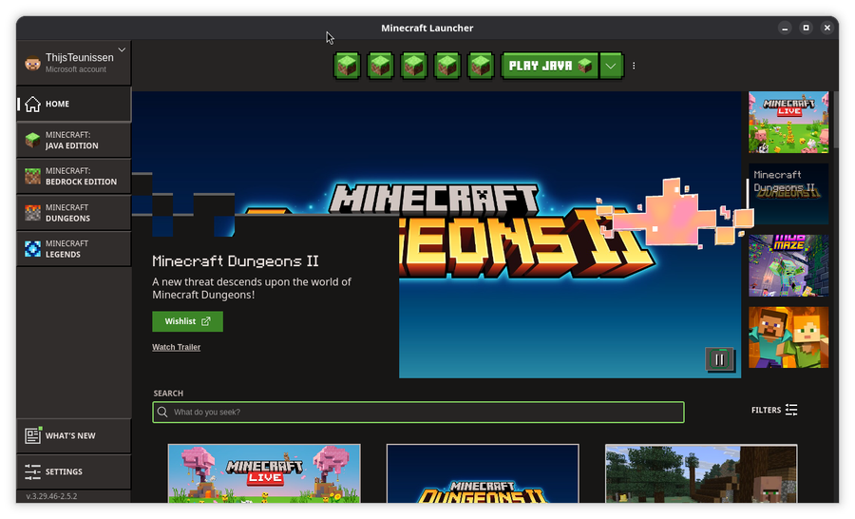855x519 pixels.
Task: Click the Java Edition grass block icon
Action: pyautogui.click(x=32, y=141)
